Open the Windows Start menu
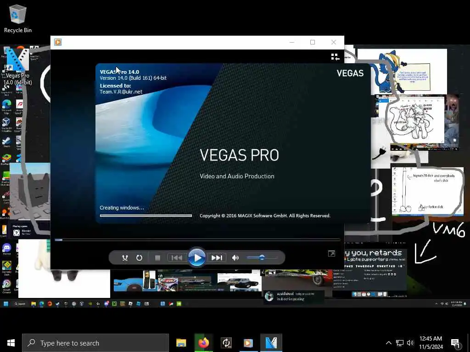This screenshot has height=352, width=470. click(x=11, y=343)
